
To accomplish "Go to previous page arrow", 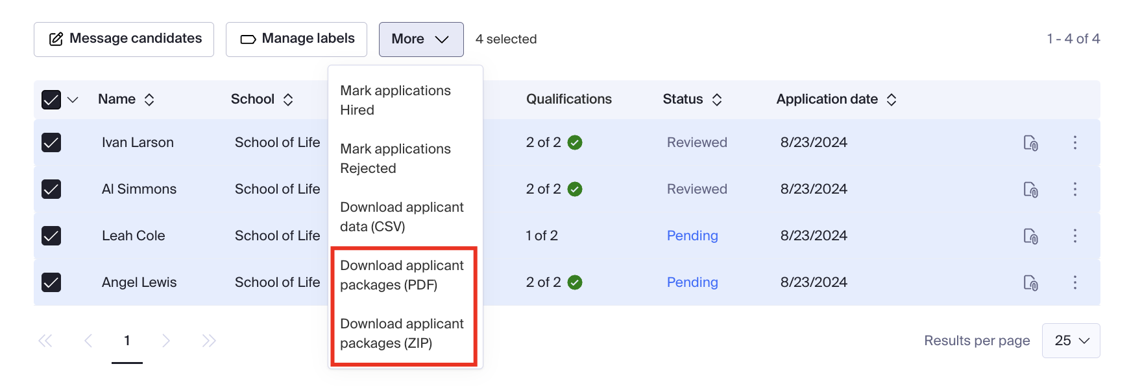I will click(88, 341).
